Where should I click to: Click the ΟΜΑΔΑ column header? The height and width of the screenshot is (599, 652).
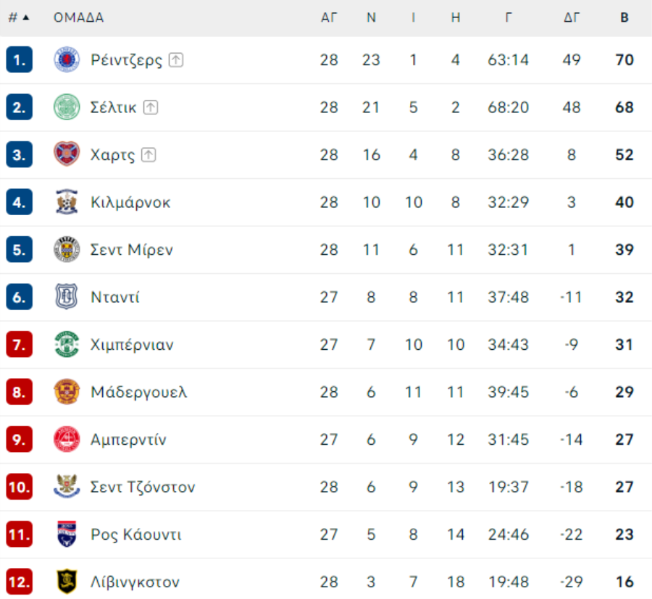tap(78, 17)
